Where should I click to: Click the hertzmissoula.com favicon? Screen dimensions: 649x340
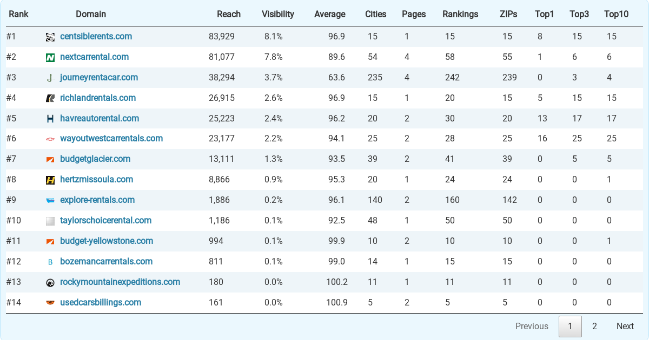click(50, 180)
